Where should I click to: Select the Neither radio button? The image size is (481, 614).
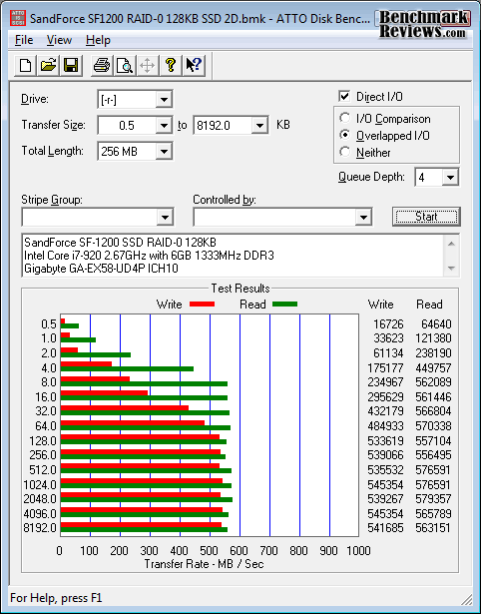coord(345,152)
